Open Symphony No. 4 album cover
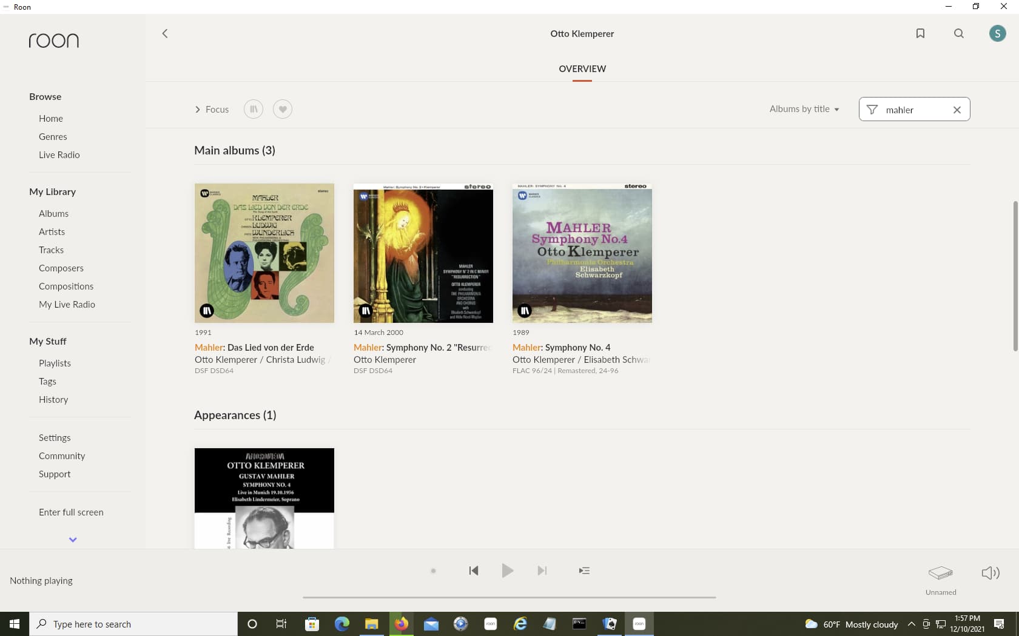This screenshot has width=1019, height=636. click(582, 253)
